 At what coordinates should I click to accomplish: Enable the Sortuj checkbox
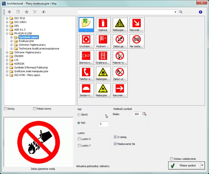click(x=6, y=109)
